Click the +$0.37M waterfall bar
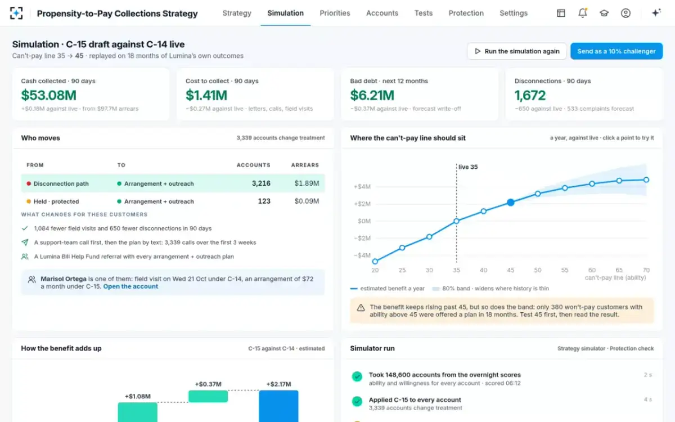The width and height of the screenshot is (675, 422). point(208,396)
